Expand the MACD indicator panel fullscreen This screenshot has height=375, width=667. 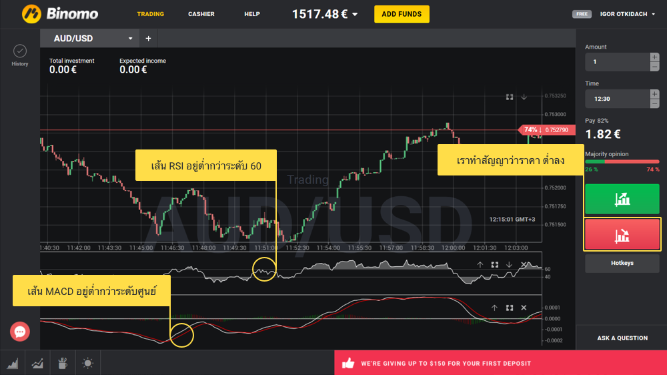[x=509, y=308]
